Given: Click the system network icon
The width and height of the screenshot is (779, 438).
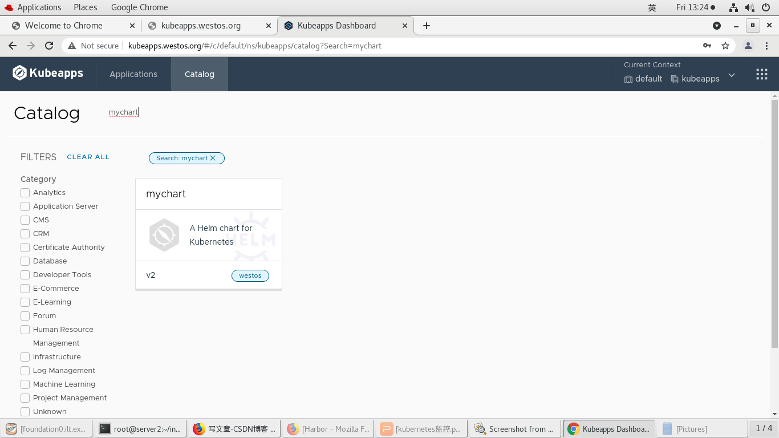Looking at the screenshot, I should tap(734, 7).
